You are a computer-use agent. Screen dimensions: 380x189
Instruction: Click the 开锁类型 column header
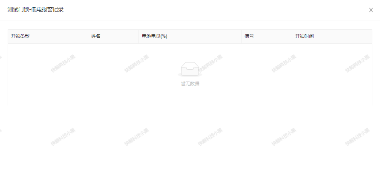(20, 37)
